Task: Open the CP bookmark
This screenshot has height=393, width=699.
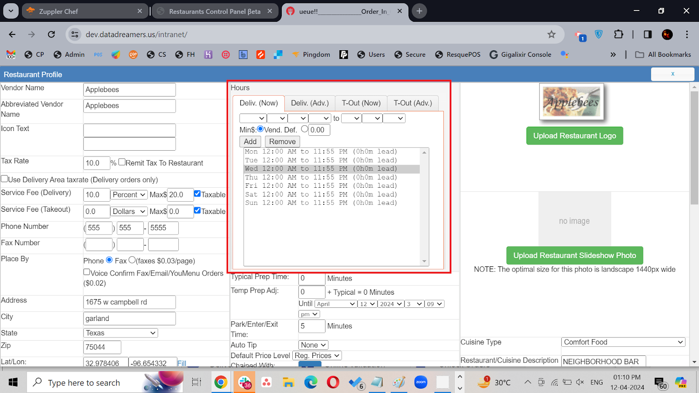Action: click(35, 55)
